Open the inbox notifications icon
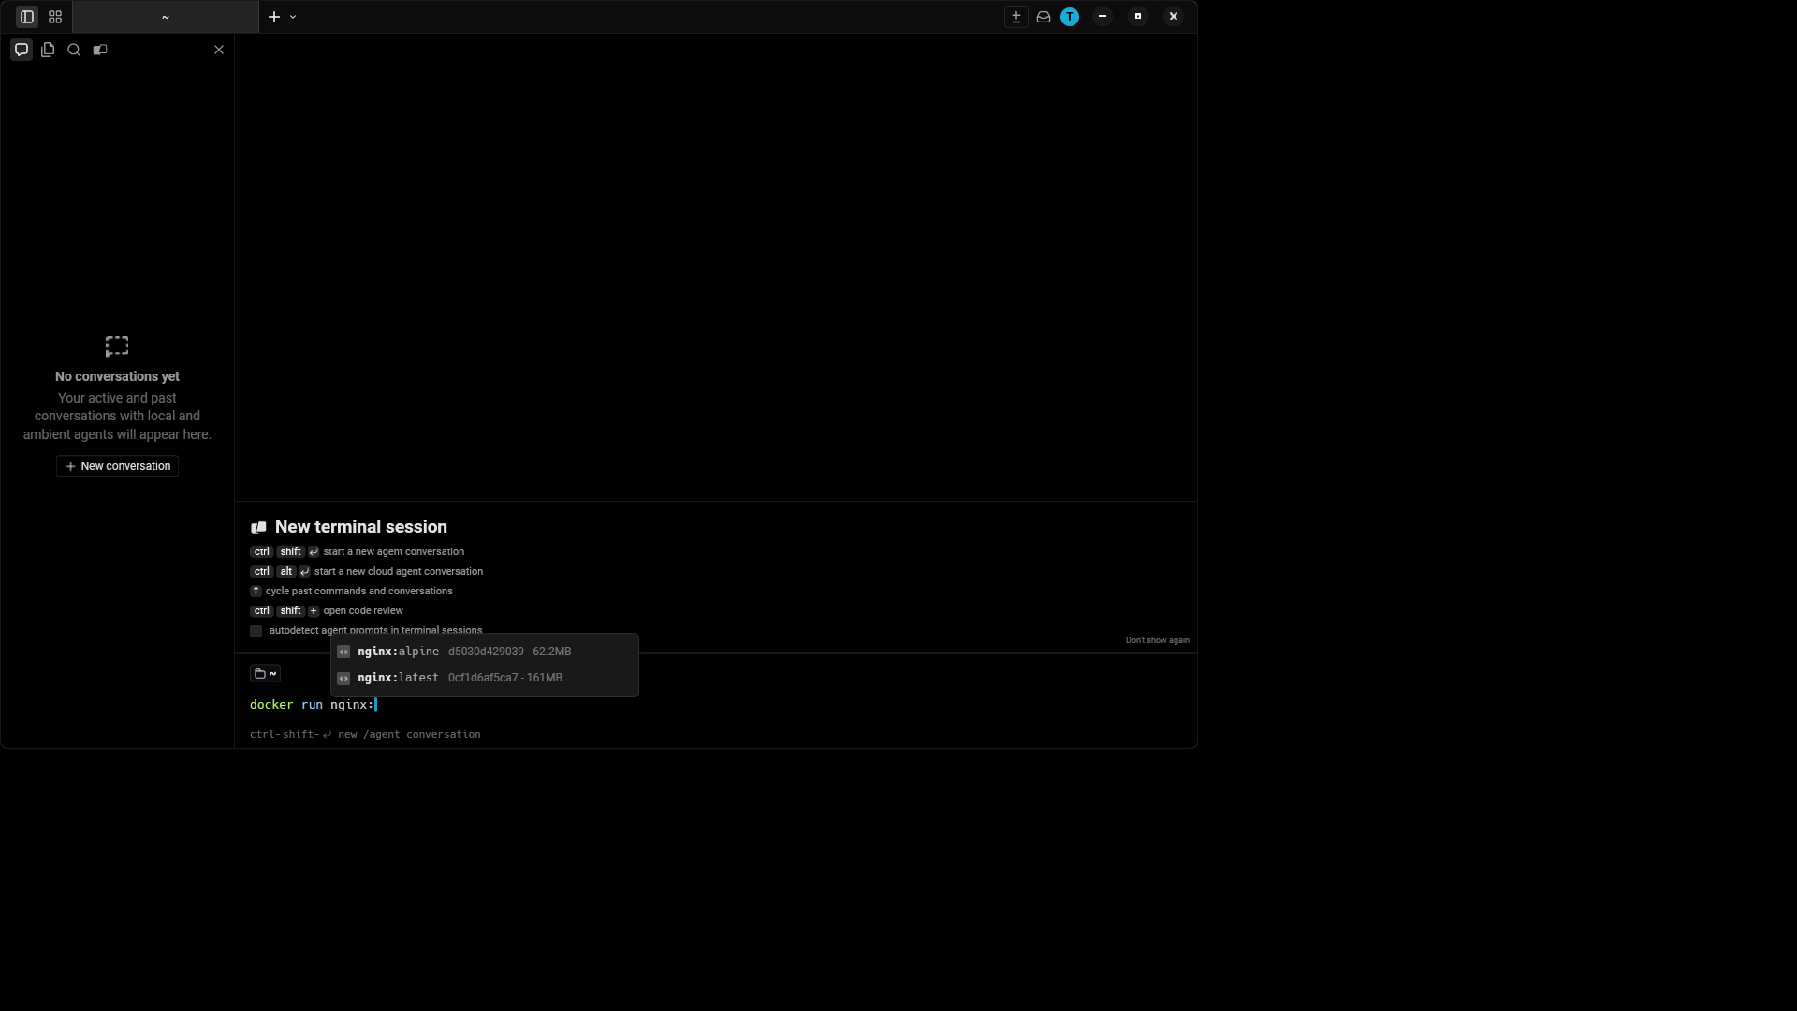The height and width of the screenshot is (1011, 1797). (1044, 17)
